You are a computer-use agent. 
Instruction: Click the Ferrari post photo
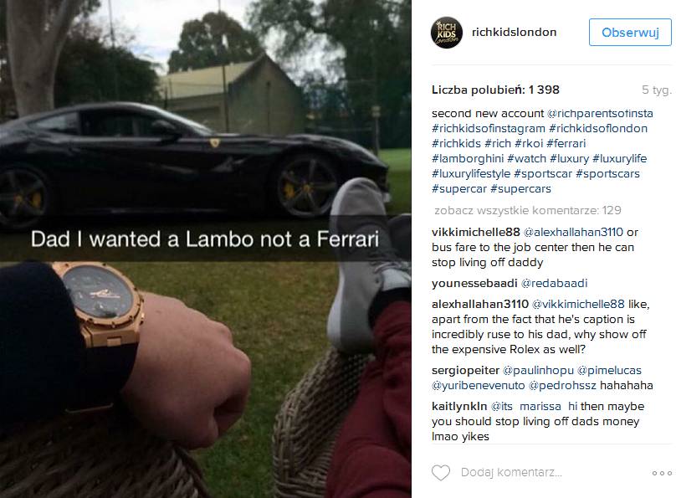pyautogui.click(x=206, y=249)
